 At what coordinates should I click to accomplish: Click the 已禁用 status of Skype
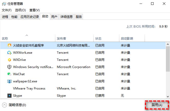100,96
